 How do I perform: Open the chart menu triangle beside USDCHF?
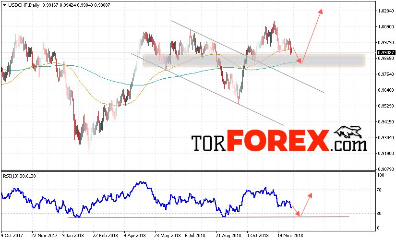(x=4, y=5)
